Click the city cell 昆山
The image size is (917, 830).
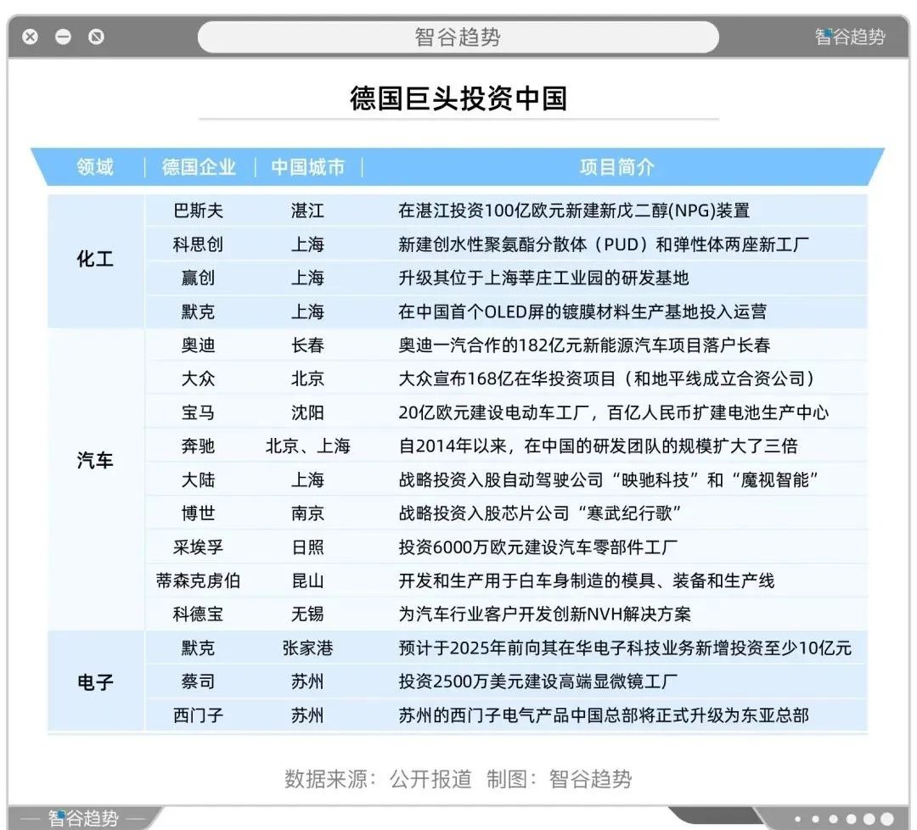click(307, 580)
